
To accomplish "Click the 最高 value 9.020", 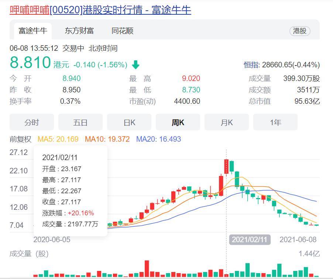I will 191,78.
